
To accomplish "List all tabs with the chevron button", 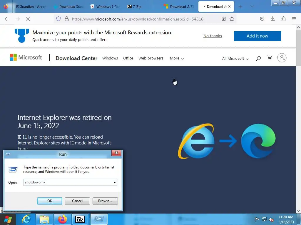I will point(252,7).
